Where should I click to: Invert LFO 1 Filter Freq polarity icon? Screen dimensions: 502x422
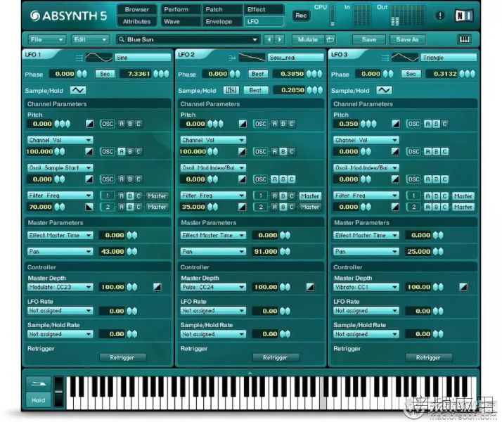[89, 207]
